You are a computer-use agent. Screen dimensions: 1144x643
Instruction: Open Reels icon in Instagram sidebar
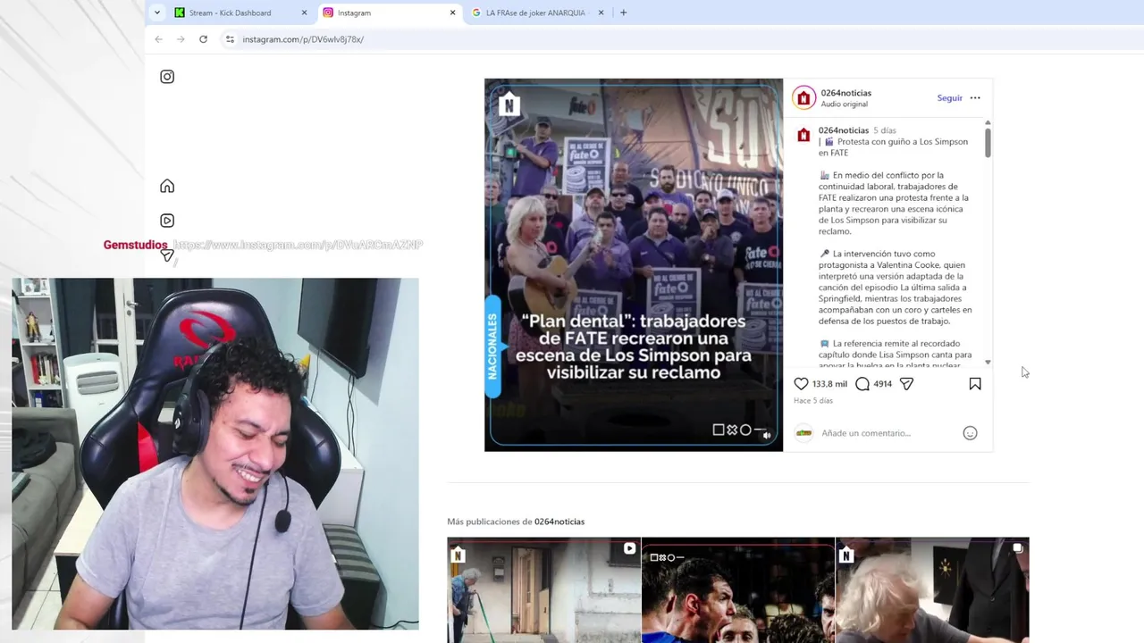tap(167, 221)
